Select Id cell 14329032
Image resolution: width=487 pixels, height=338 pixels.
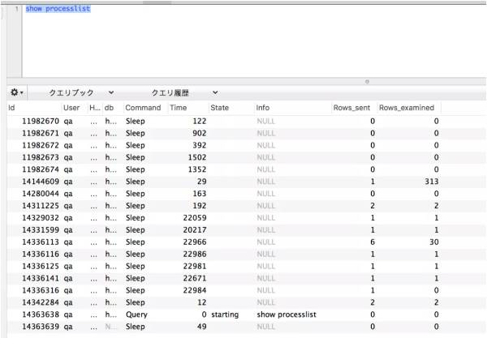pos(41,218)
